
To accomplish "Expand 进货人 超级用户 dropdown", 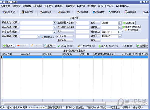I will (120, 36).
